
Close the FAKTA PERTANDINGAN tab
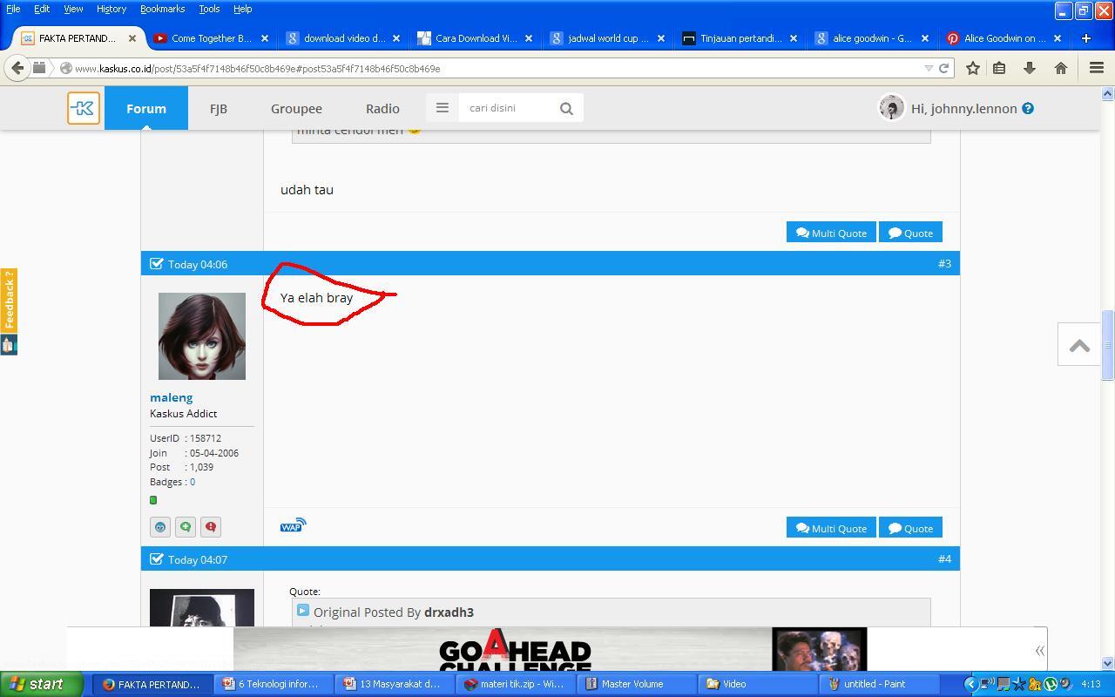(132, 38)
